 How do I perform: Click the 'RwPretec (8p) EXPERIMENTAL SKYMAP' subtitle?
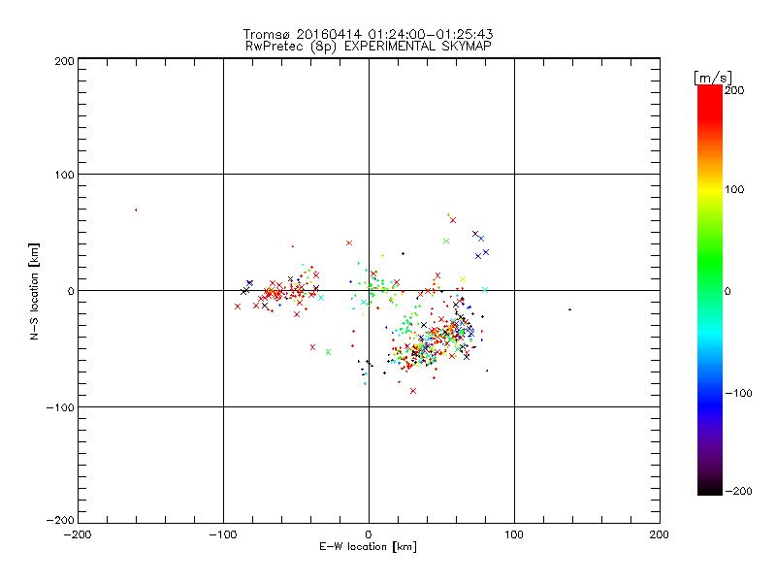coord(369,47)
